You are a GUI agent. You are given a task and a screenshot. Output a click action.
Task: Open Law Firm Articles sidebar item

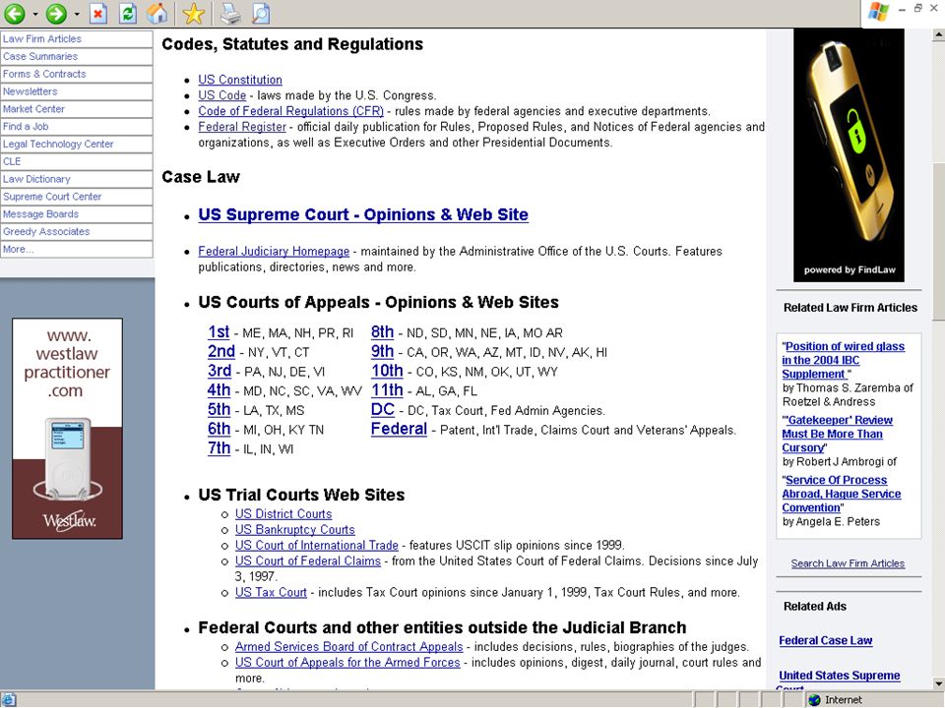[x=76, y=39]
